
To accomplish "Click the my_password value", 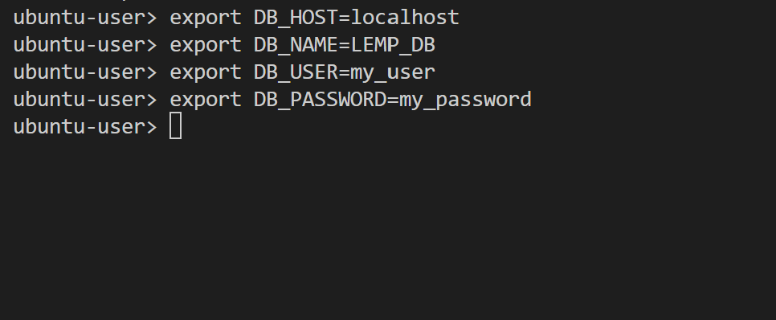I will click(465, 100).
